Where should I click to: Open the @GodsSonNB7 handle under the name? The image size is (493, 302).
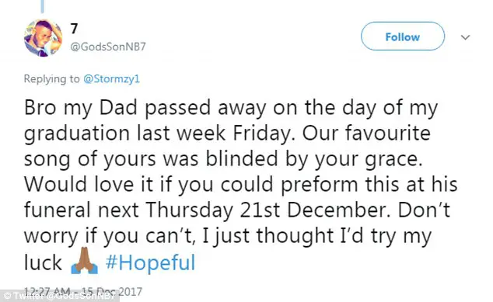coord(108,47)
